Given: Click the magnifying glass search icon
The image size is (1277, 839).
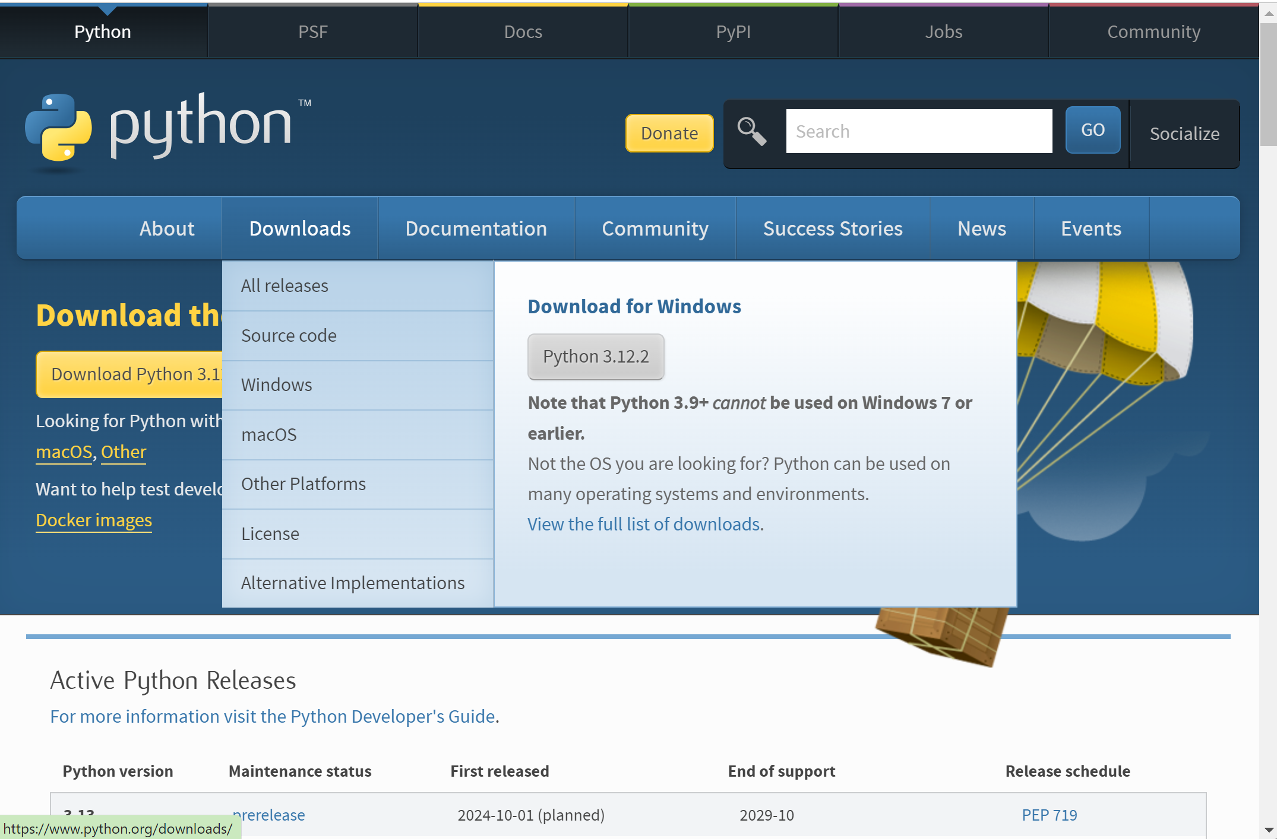Looking at the screenshot, I should (x=751, y=131).
